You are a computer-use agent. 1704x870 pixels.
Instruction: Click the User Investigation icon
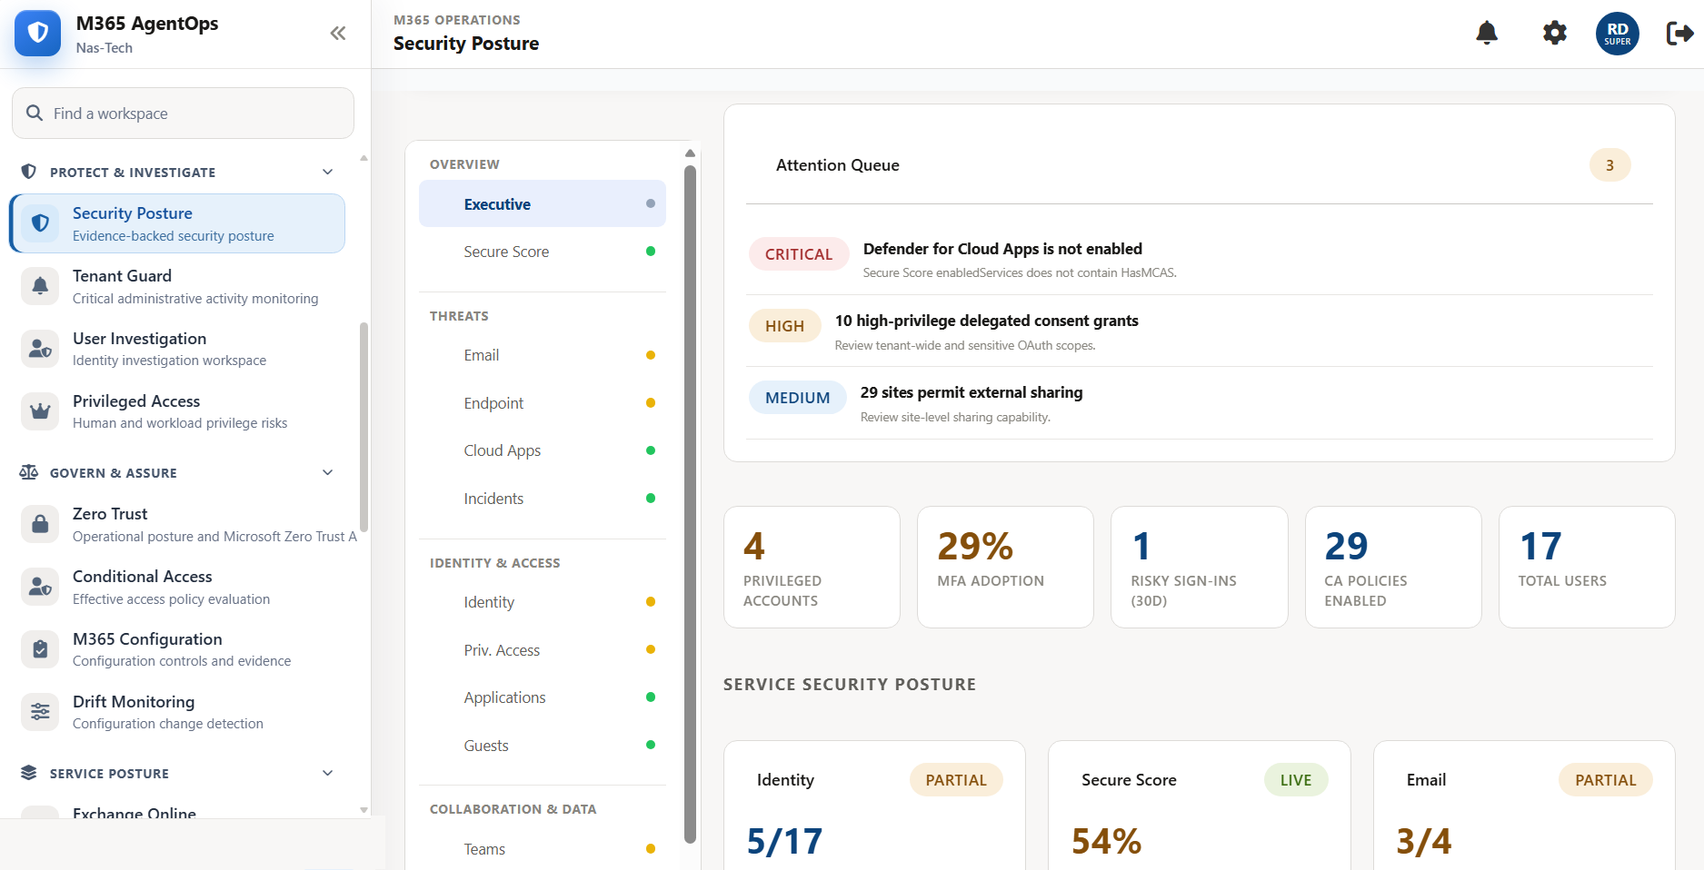pos(40,349)
